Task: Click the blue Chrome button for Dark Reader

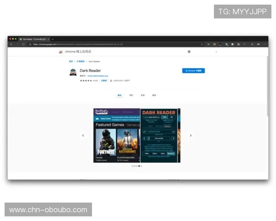Action: 193,71
